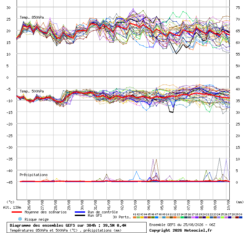Click the 'Moyenne des scénarios' legend text
This screenshot has width=246, height=233.
[x=46, y=212]
